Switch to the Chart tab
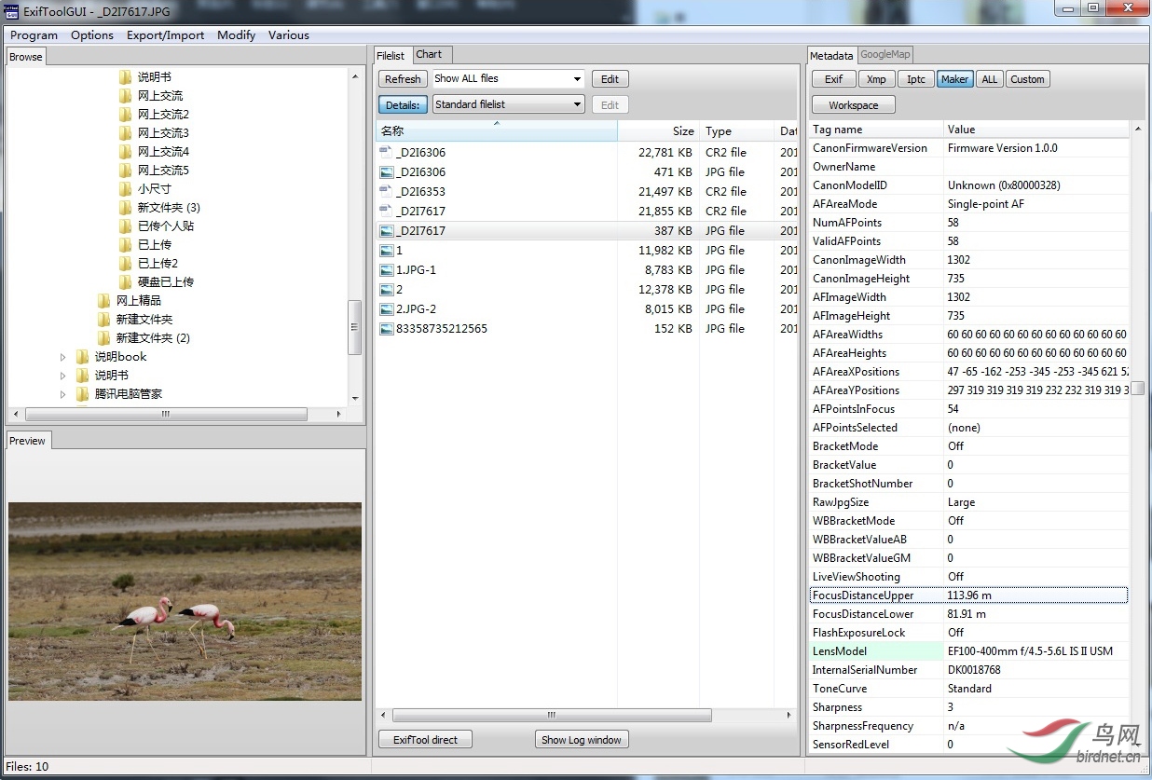1152x780 pixels. [429, 54]
